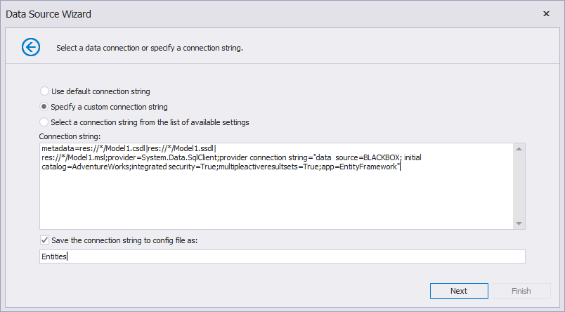Click the scrollbar up arrow
565x312 pixels.
[x=519, y=149]
